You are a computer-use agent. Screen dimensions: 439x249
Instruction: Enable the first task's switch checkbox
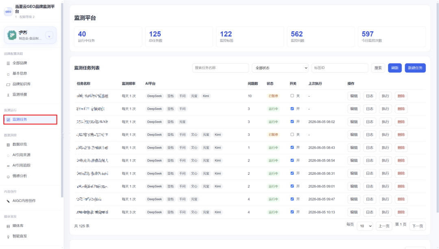[292, 96]
